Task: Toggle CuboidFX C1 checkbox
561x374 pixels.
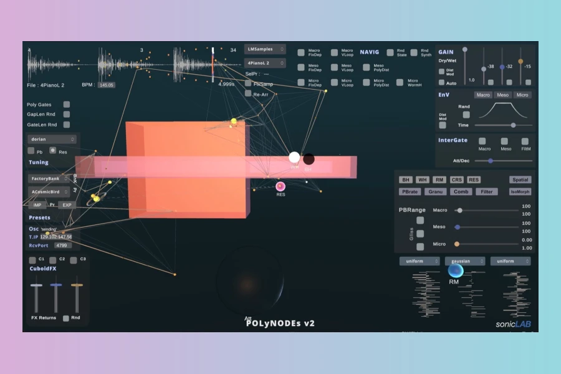Action: (32, 260)
